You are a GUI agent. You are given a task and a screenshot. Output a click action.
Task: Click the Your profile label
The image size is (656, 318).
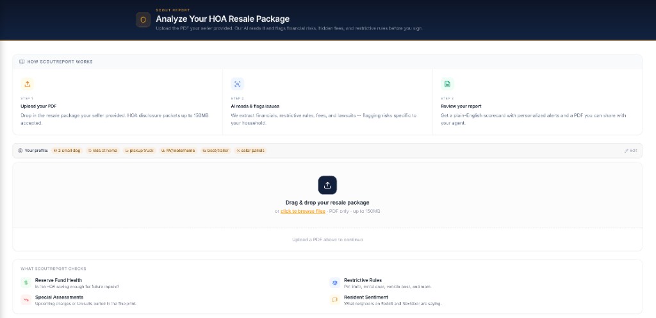[x=37, y=151]
